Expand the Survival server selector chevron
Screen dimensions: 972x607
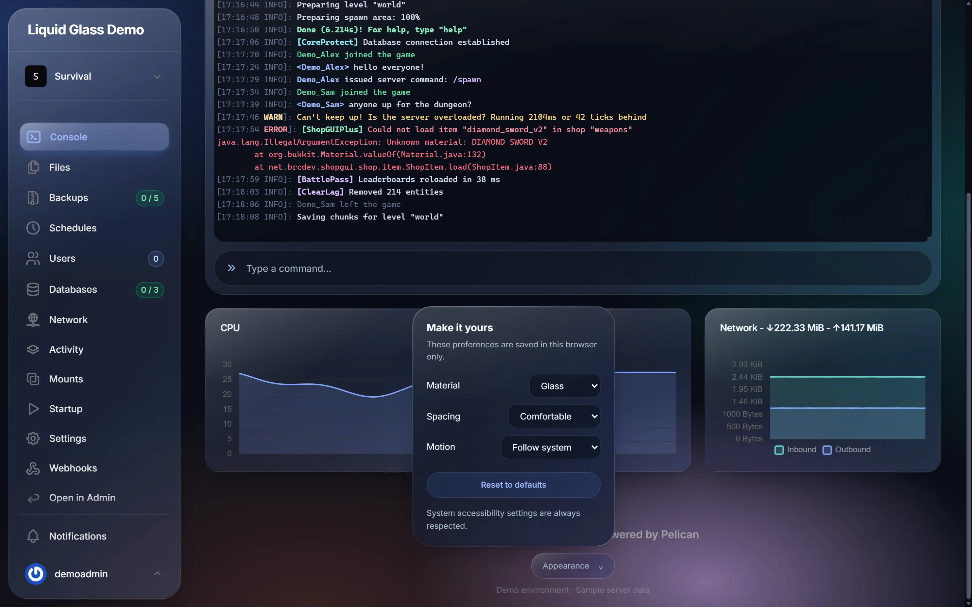tap(158, 76)
